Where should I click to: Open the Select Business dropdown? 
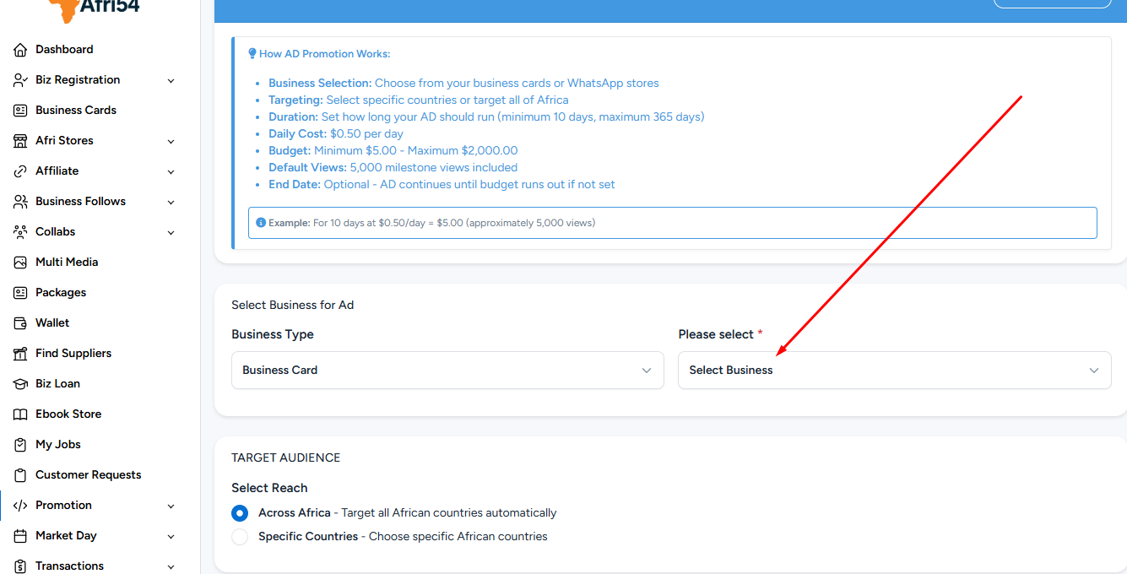(894, 371)
